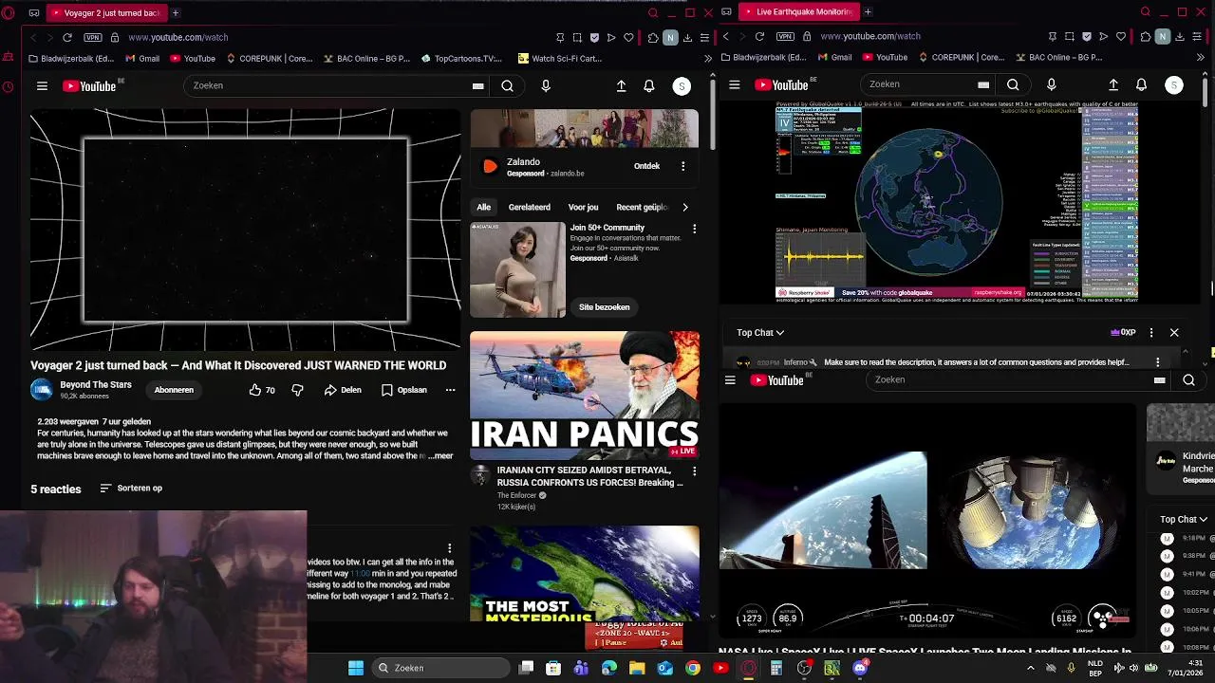Open the Sorteren op comment sort menu

coord(131,489)
